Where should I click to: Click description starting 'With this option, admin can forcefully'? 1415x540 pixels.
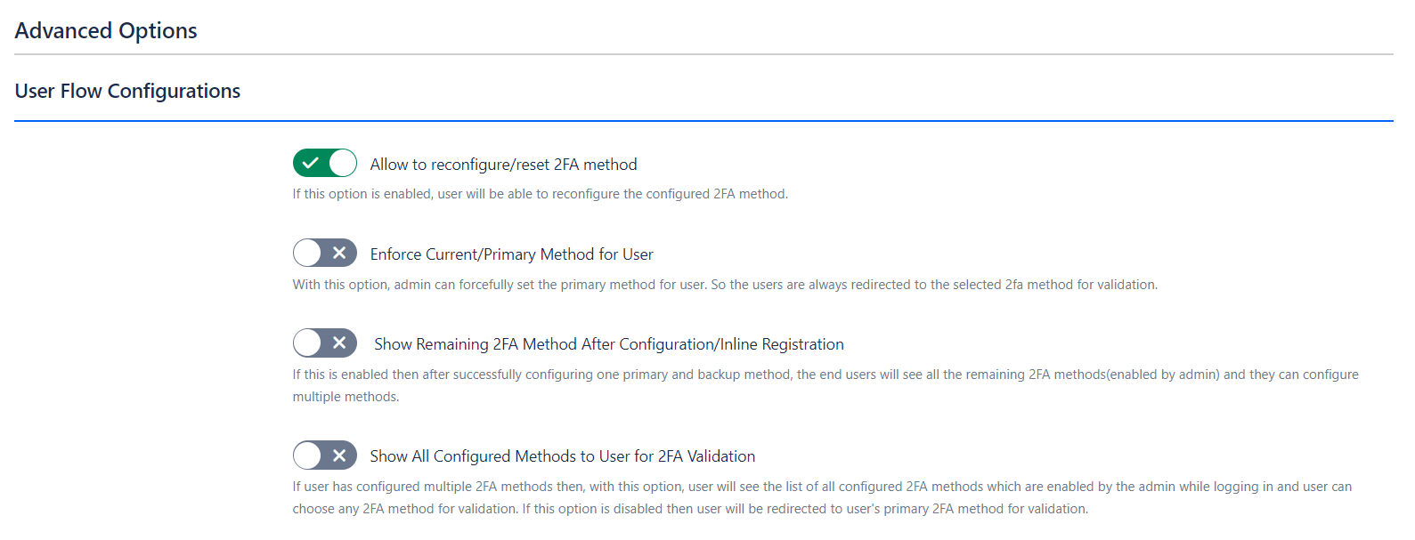pos(725,285)
